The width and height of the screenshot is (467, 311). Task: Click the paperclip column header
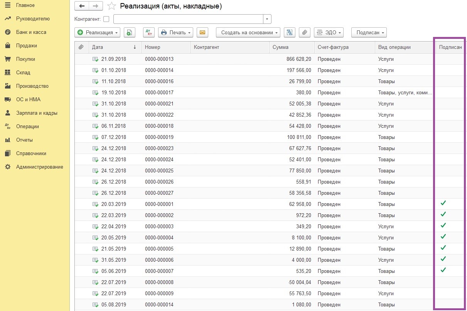[81, 47]
